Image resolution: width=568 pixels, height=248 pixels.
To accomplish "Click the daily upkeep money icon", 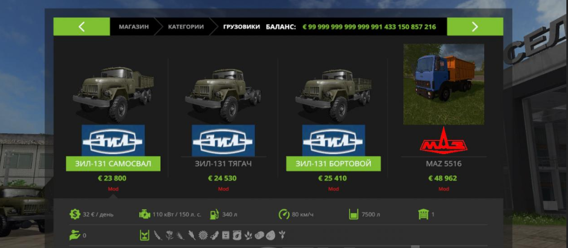I will click(x=74, y=214).
